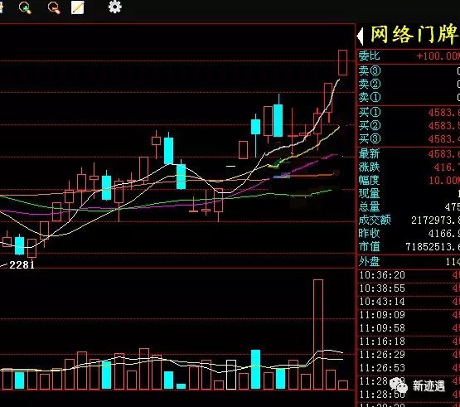Click the zoom in magnifier icon

[25, 7]
